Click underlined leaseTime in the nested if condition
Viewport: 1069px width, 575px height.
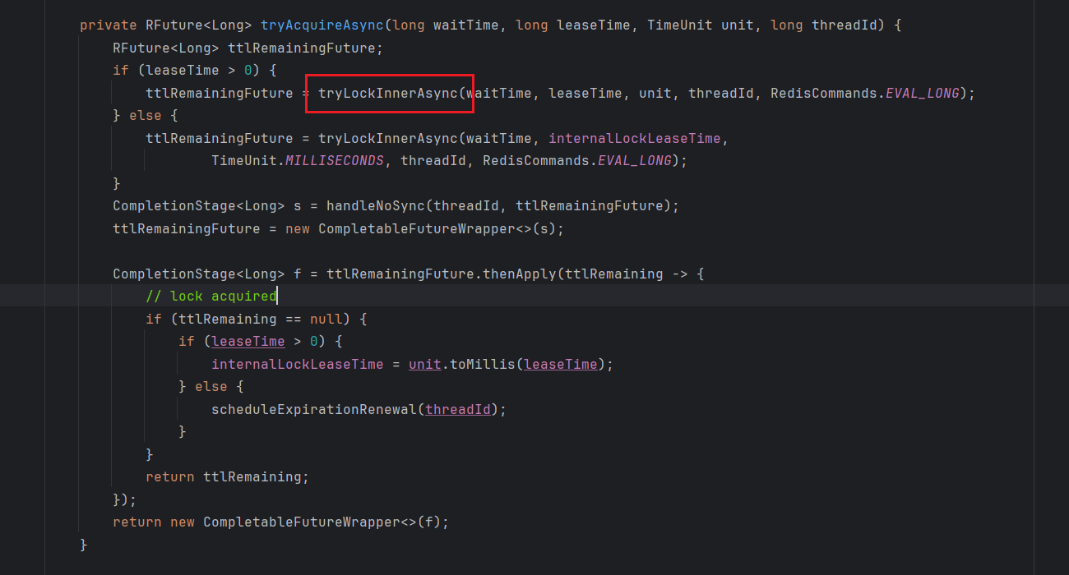point(248,341)
